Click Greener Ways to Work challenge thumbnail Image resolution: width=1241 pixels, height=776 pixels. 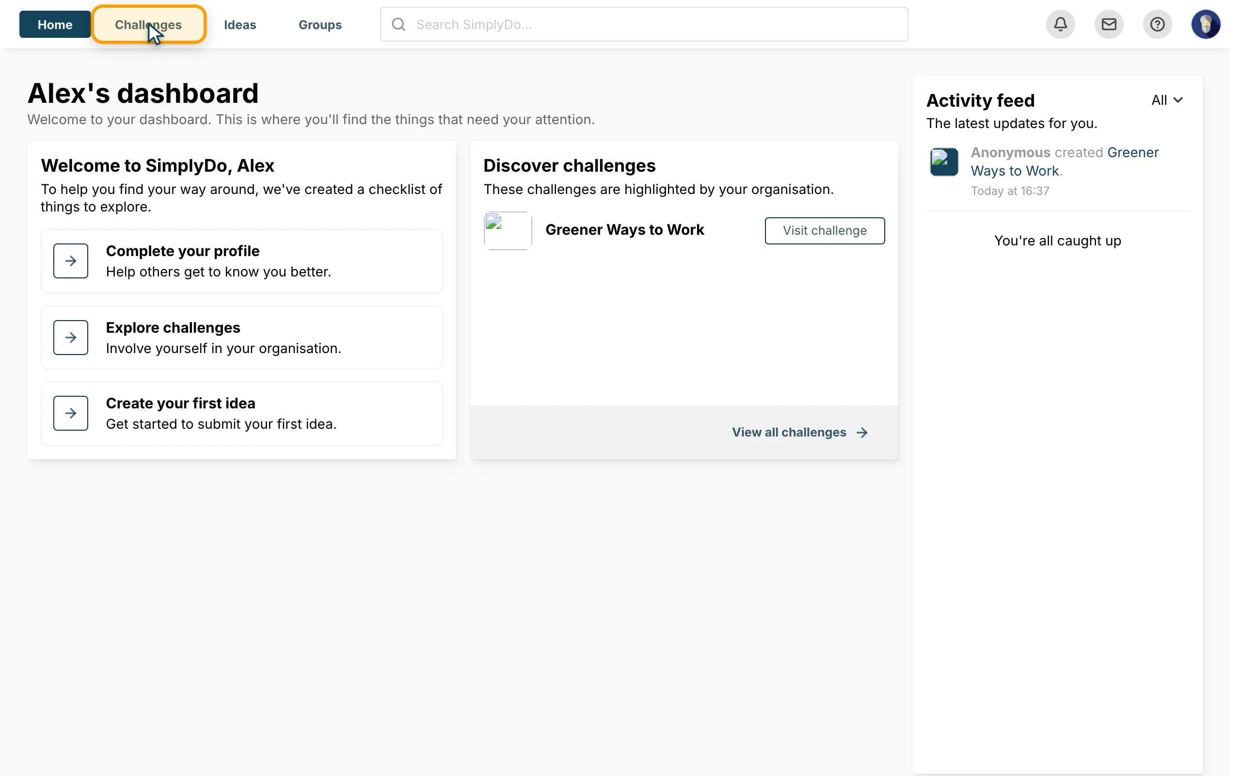(x=508, y=230)
